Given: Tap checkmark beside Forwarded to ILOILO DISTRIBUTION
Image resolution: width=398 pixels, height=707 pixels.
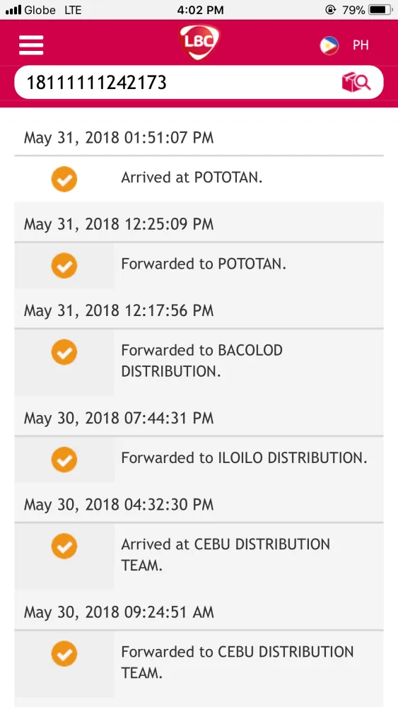Looking at the screenshot, I should tap(64, 460).
